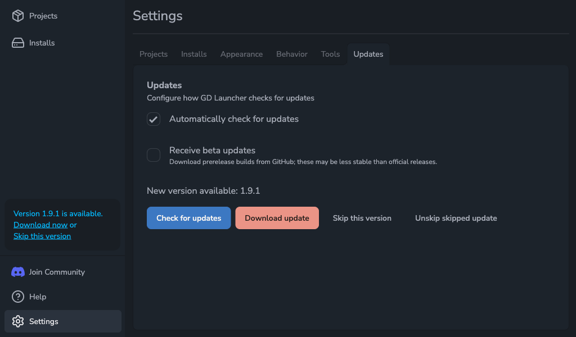Image resolution: width=576 pixels, height=337 pixels.
Task: Select the Installs drive icon in sidebar
Action: [x=17, y=43]
